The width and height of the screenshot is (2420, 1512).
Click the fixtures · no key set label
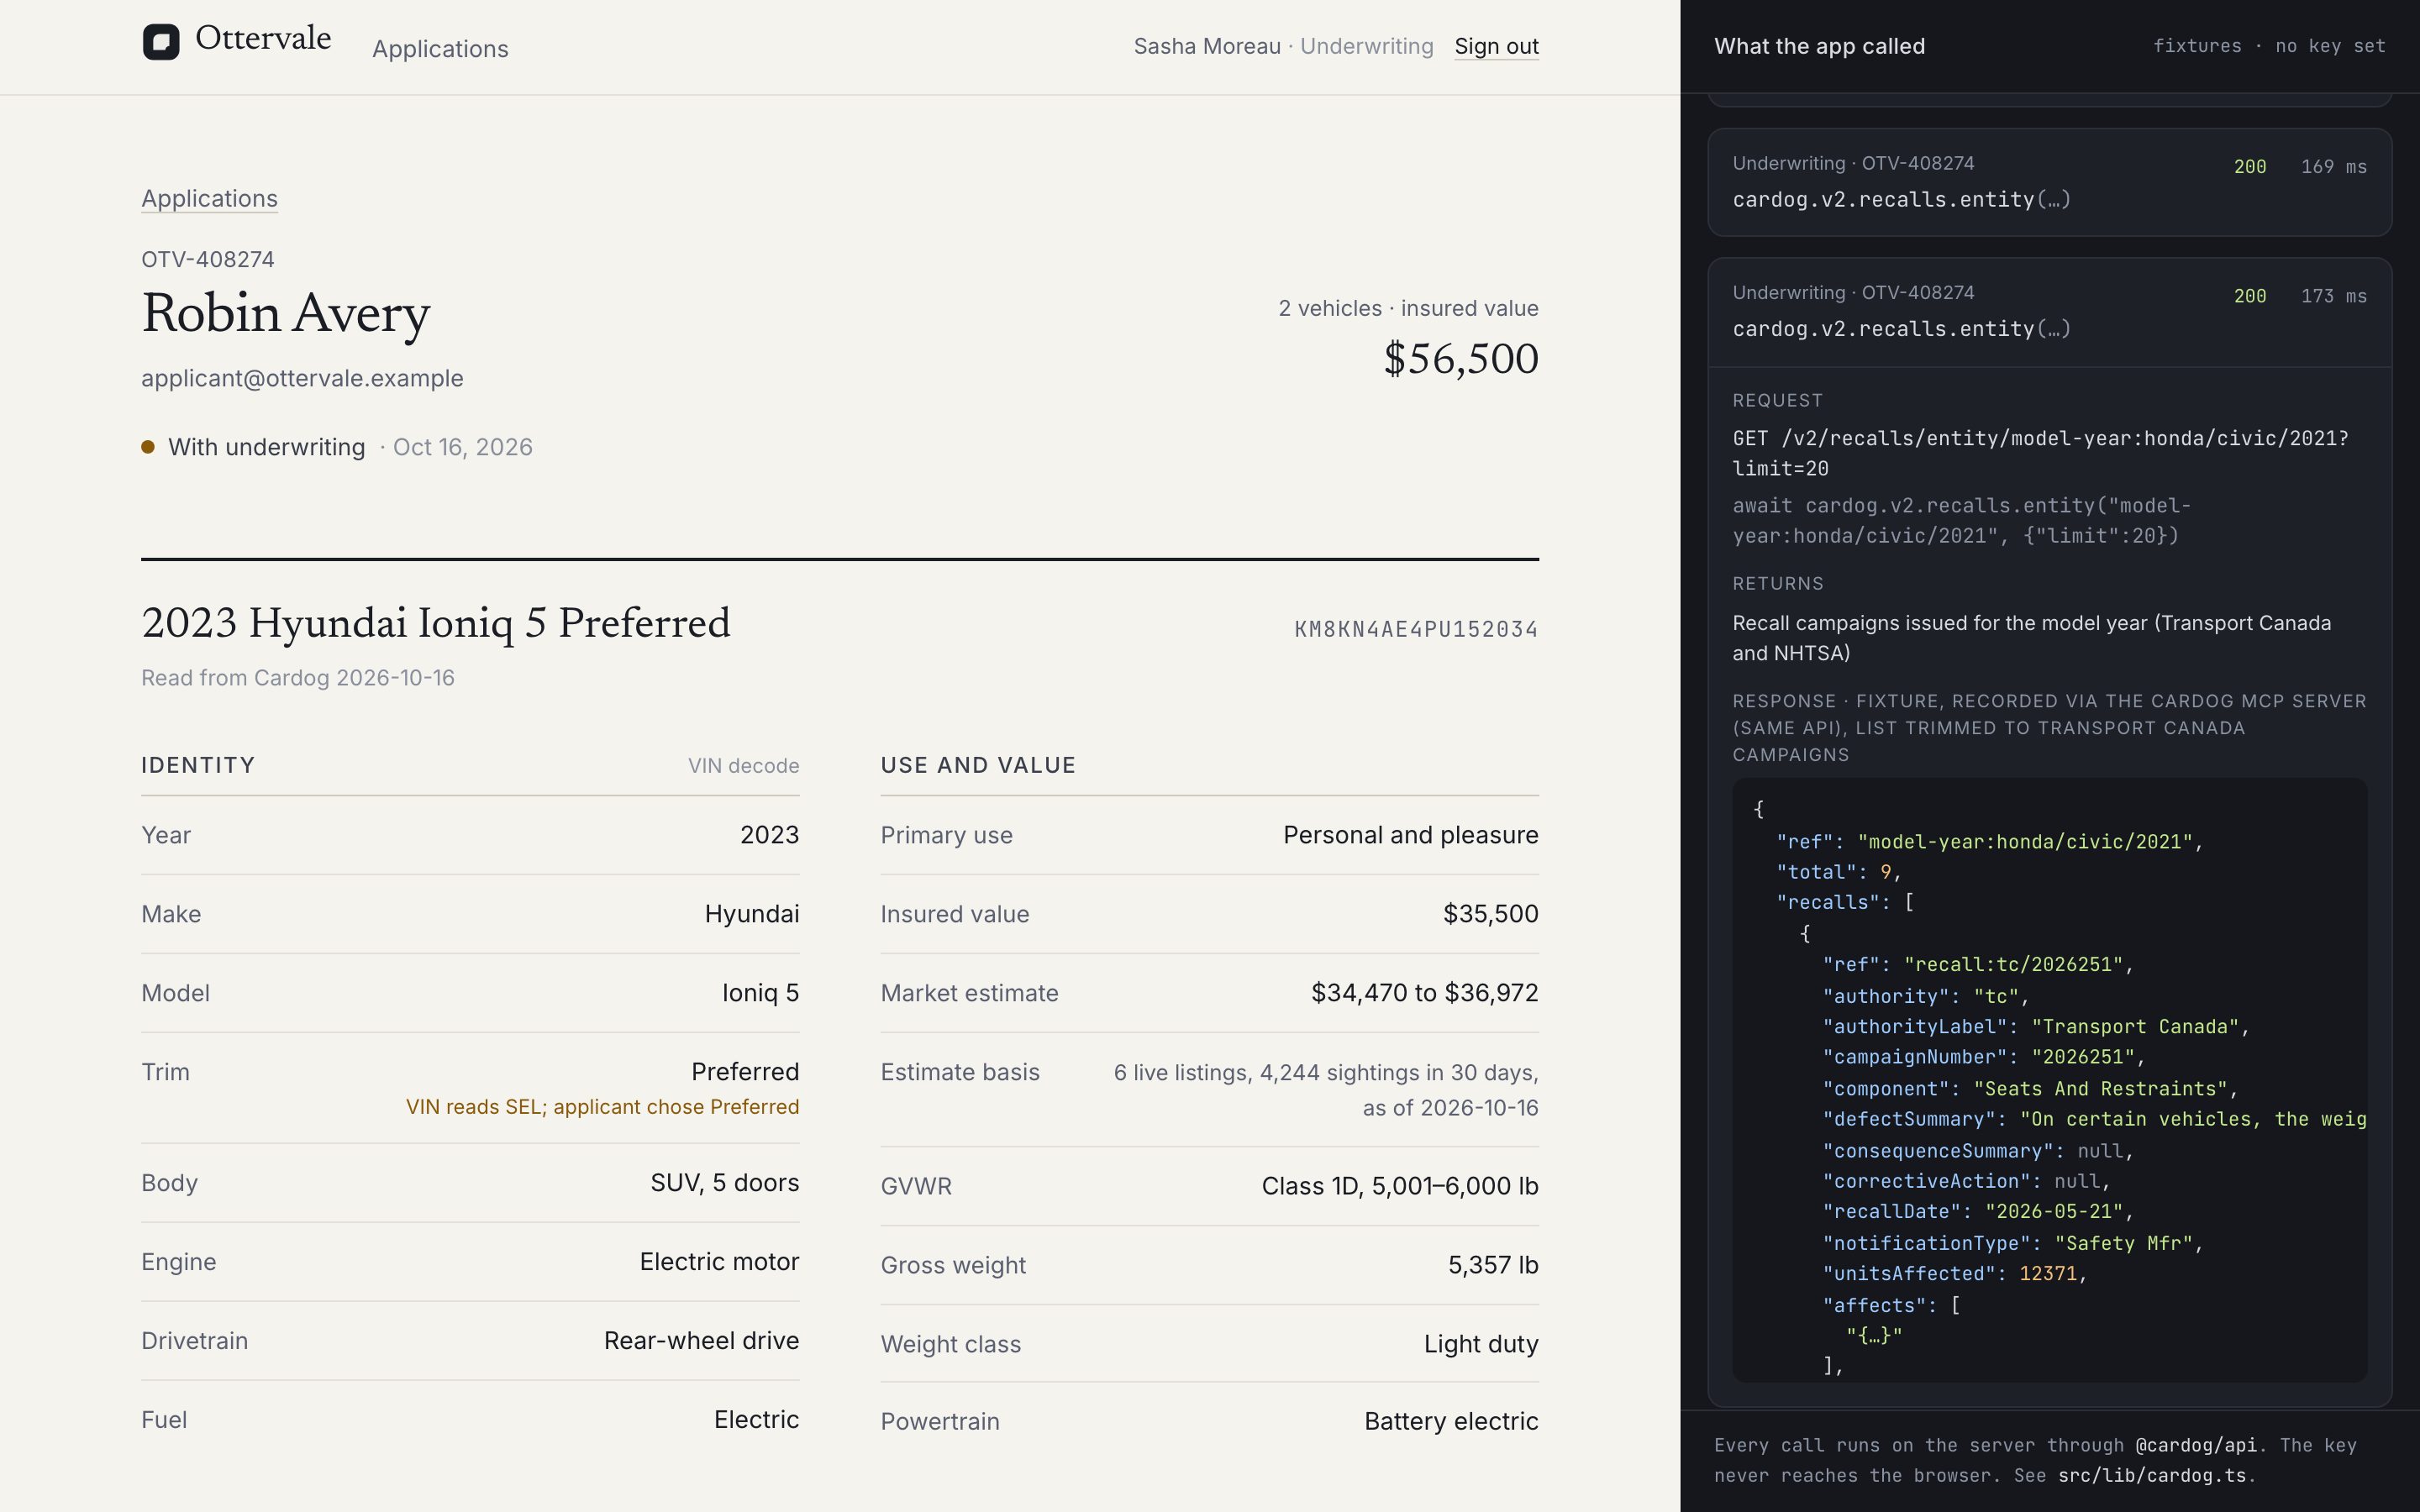(x=2269, y=46)
